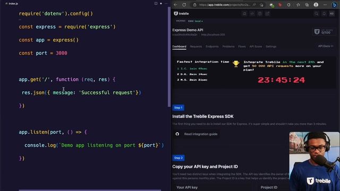
Task: Switch to the Problems tab
Action: 228,47
